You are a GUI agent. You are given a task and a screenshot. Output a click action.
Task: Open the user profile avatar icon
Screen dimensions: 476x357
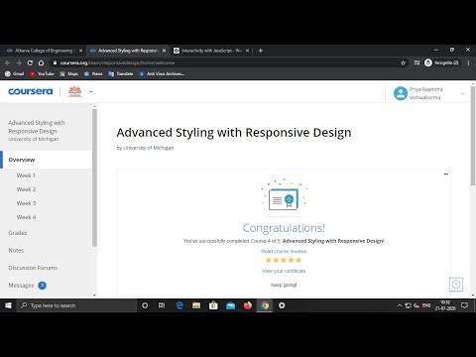pyautogui.click(x=401, y=93)
